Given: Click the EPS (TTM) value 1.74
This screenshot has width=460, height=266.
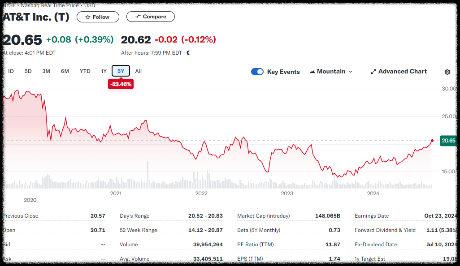Looking at the screenshot, I should click(334, 259).
